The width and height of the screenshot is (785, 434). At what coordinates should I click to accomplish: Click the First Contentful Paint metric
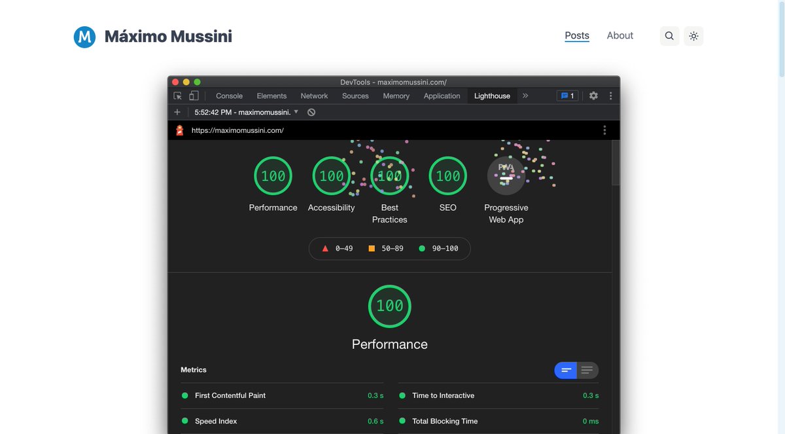tap(283, 395)
